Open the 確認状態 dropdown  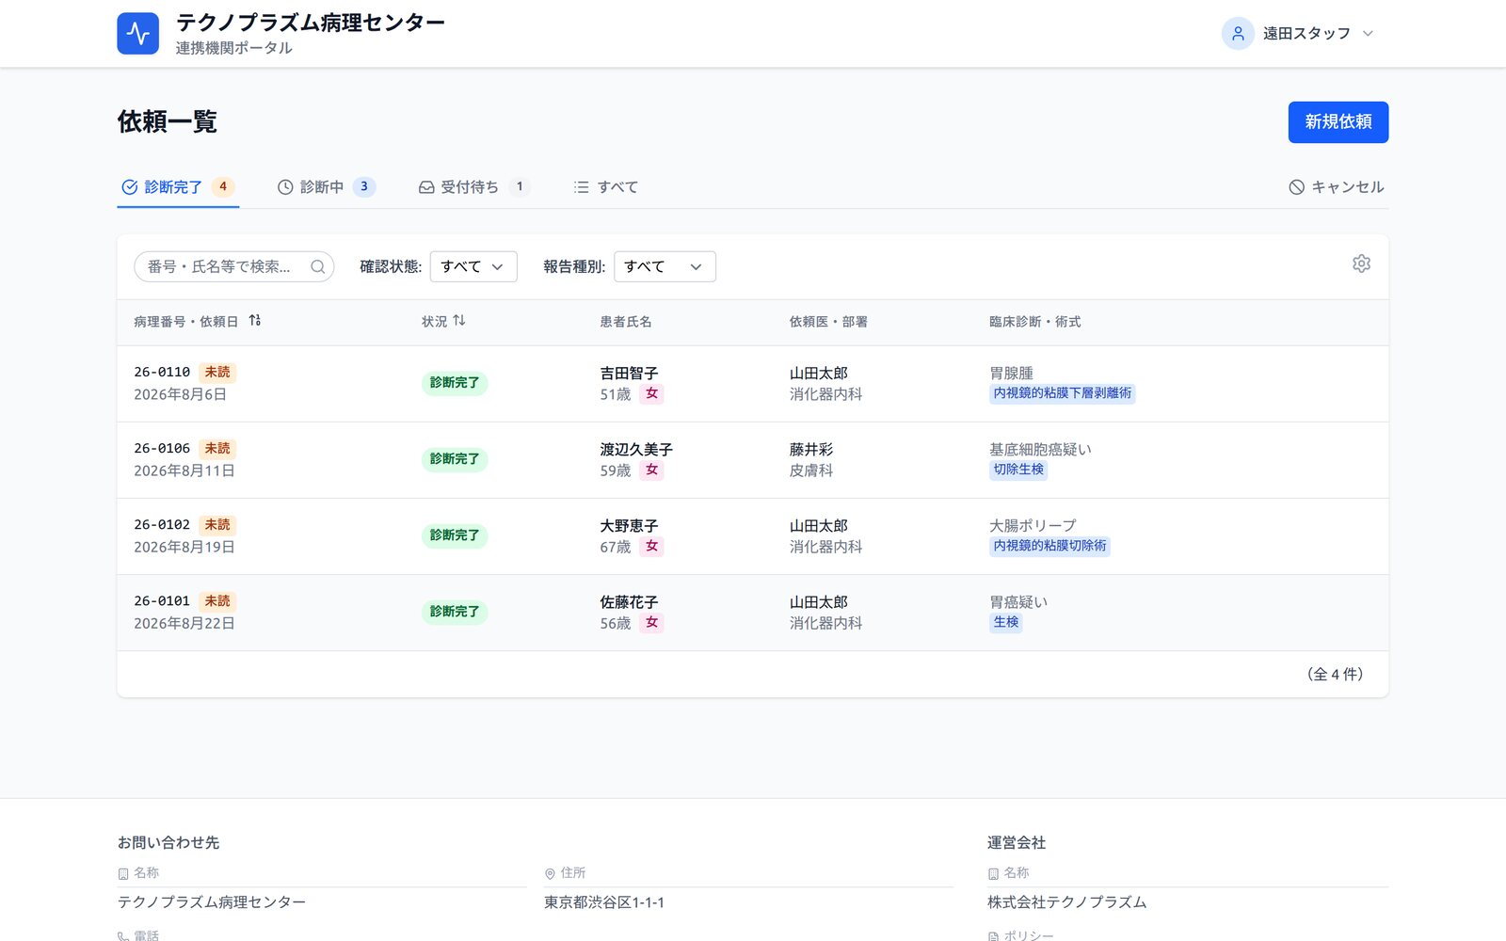click(x=473, y=267)
